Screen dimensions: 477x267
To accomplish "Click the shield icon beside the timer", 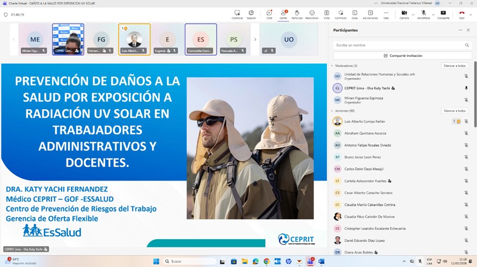I will (x=6, y=14).
